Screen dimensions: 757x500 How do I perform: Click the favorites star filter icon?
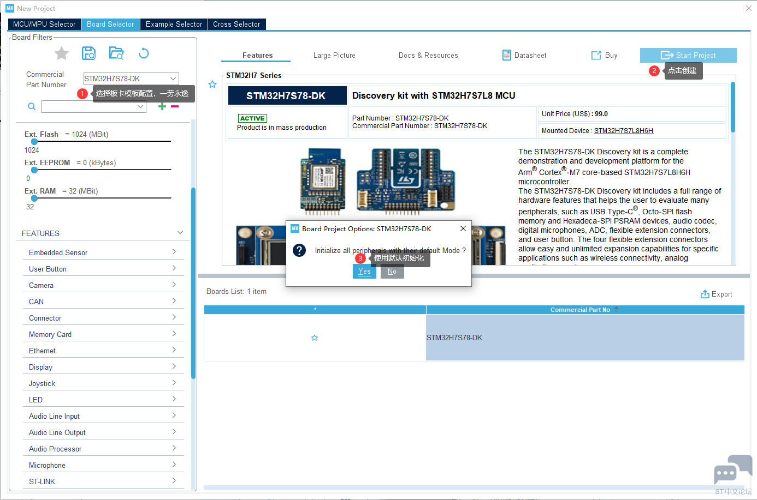tap(62, 53)
